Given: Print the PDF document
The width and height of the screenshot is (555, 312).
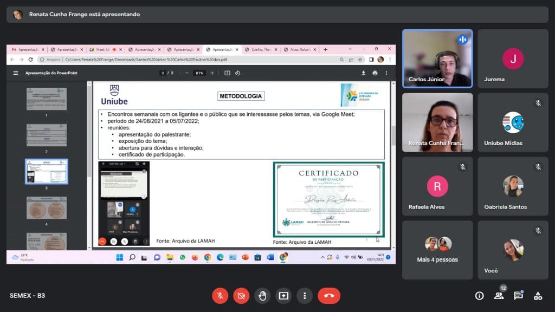Looking at the screenshot, I should (x=375, y=73).
